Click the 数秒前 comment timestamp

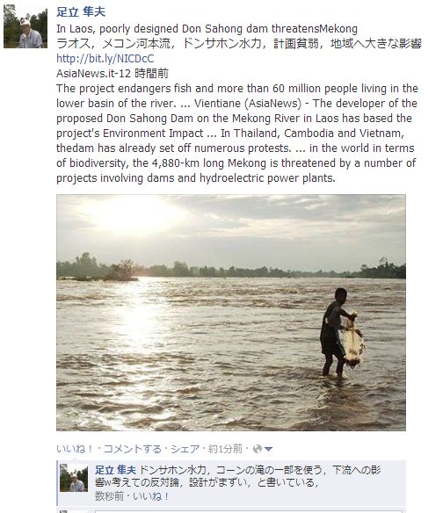(x=109, y=496)
